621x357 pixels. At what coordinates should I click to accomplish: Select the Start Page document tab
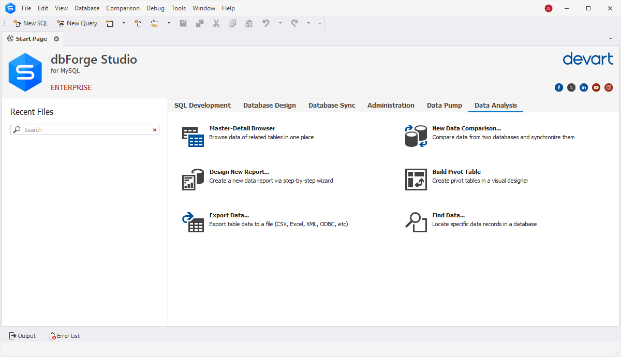point(32,39)
